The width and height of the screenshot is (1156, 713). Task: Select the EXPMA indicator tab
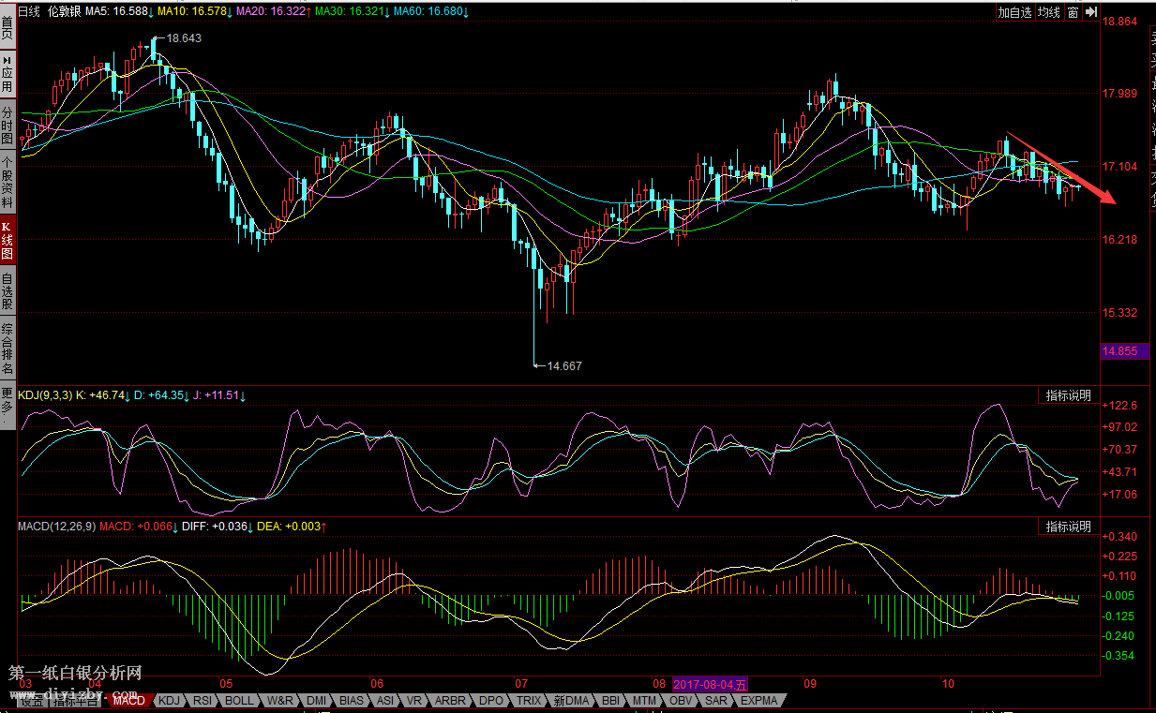point(758,700)
